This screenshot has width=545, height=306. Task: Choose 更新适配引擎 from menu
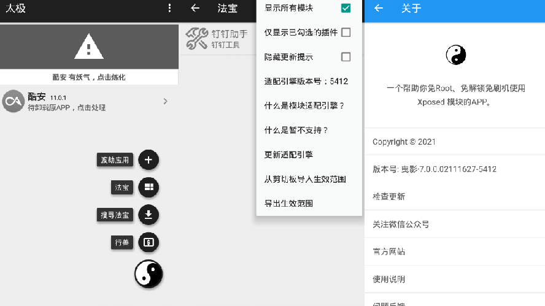click(309, 155)
